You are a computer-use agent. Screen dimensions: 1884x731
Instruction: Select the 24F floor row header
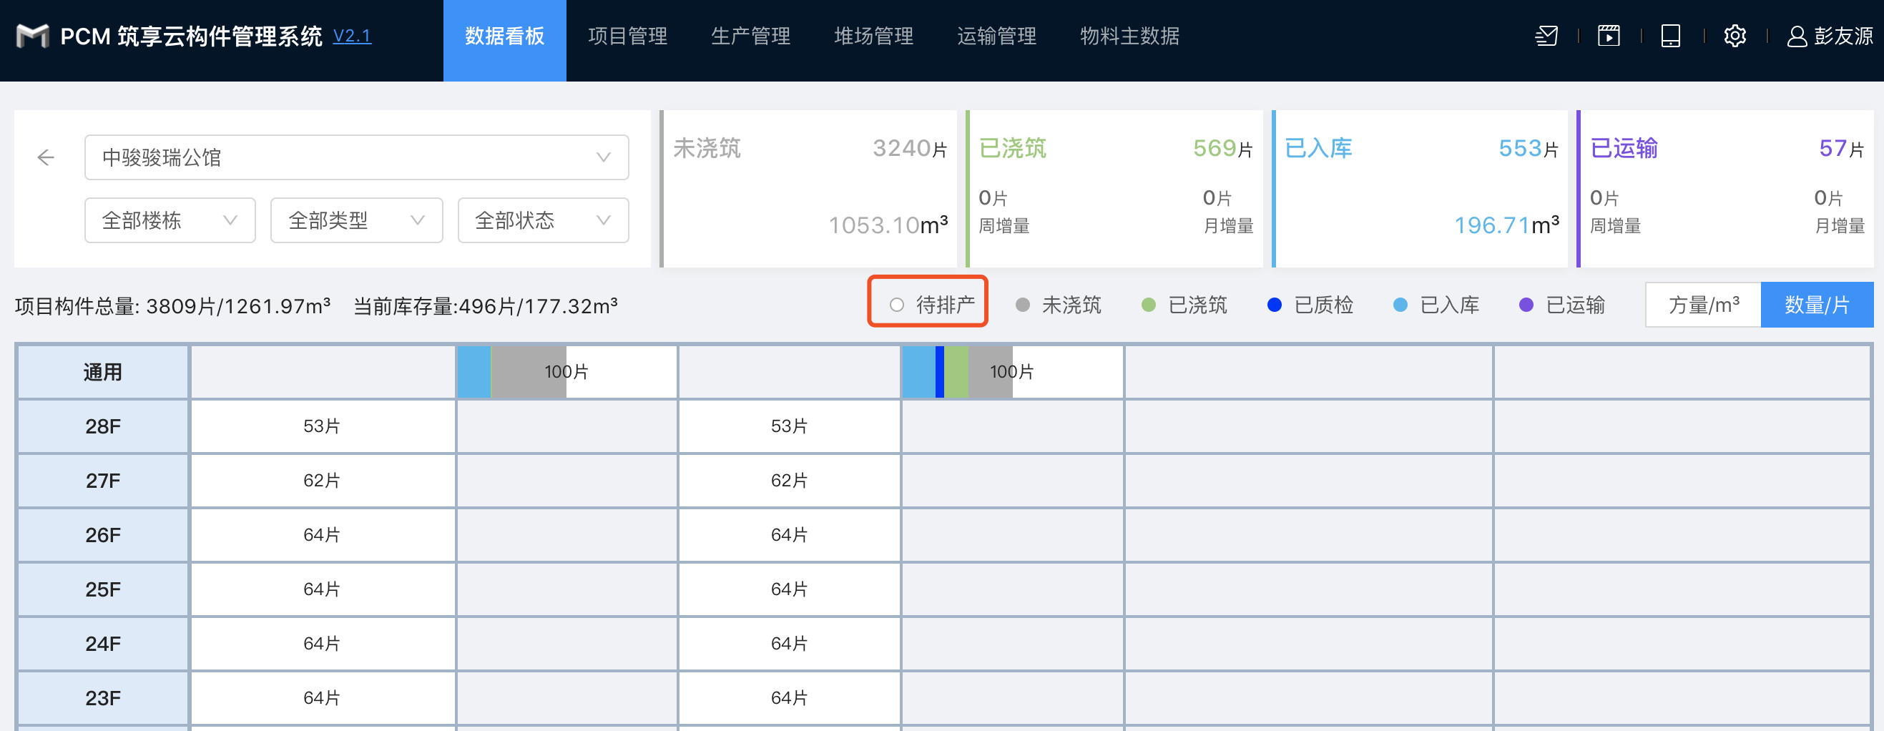click(102, 643)
